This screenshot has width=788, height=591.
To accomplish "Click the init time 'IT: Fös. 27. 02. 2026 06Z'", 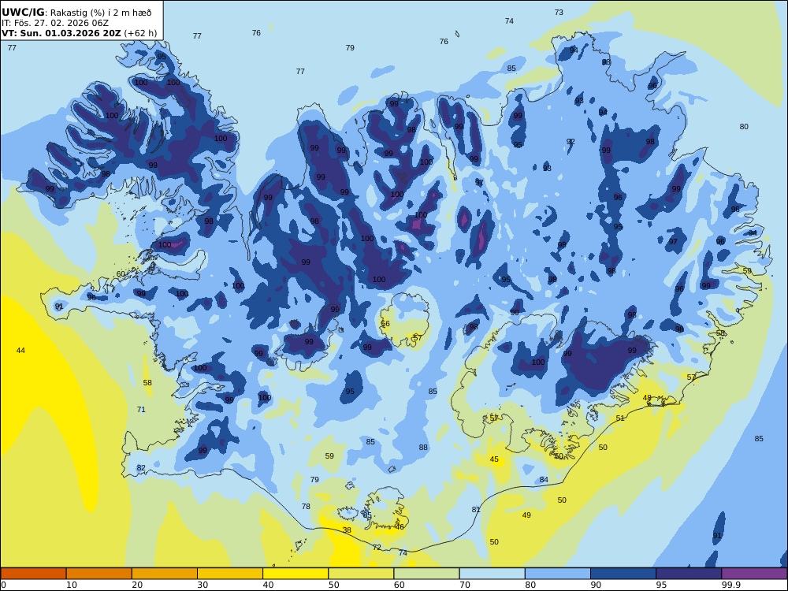I will 55,23.
